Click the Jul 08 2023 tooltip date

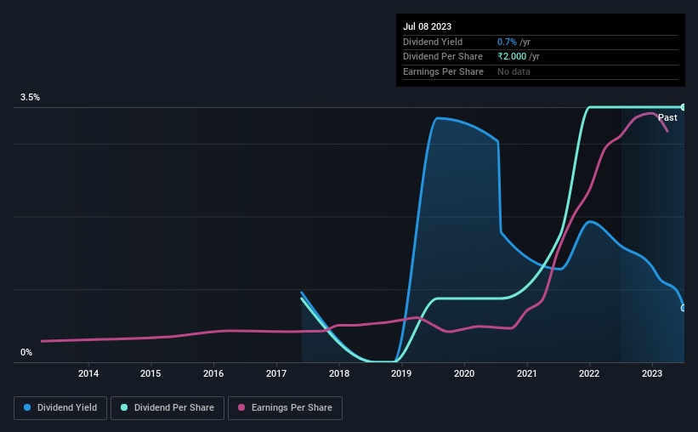[x=427, y=26]
